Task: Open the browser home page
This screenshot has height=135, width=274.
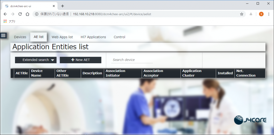Action: 28,14
